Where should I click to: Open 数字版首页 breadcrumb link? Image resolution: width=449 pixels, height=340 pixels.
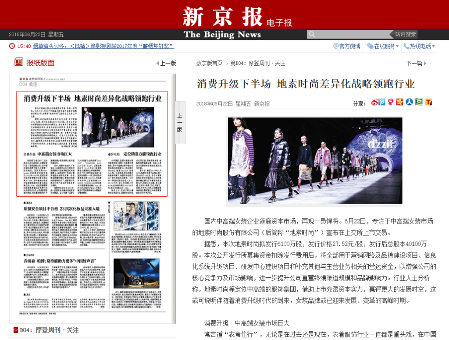click(x=209, y=63)
